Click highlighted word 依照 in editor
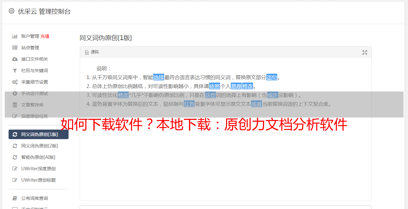The height and width of the screenshot is (209, 408). [x=215, y=86]
